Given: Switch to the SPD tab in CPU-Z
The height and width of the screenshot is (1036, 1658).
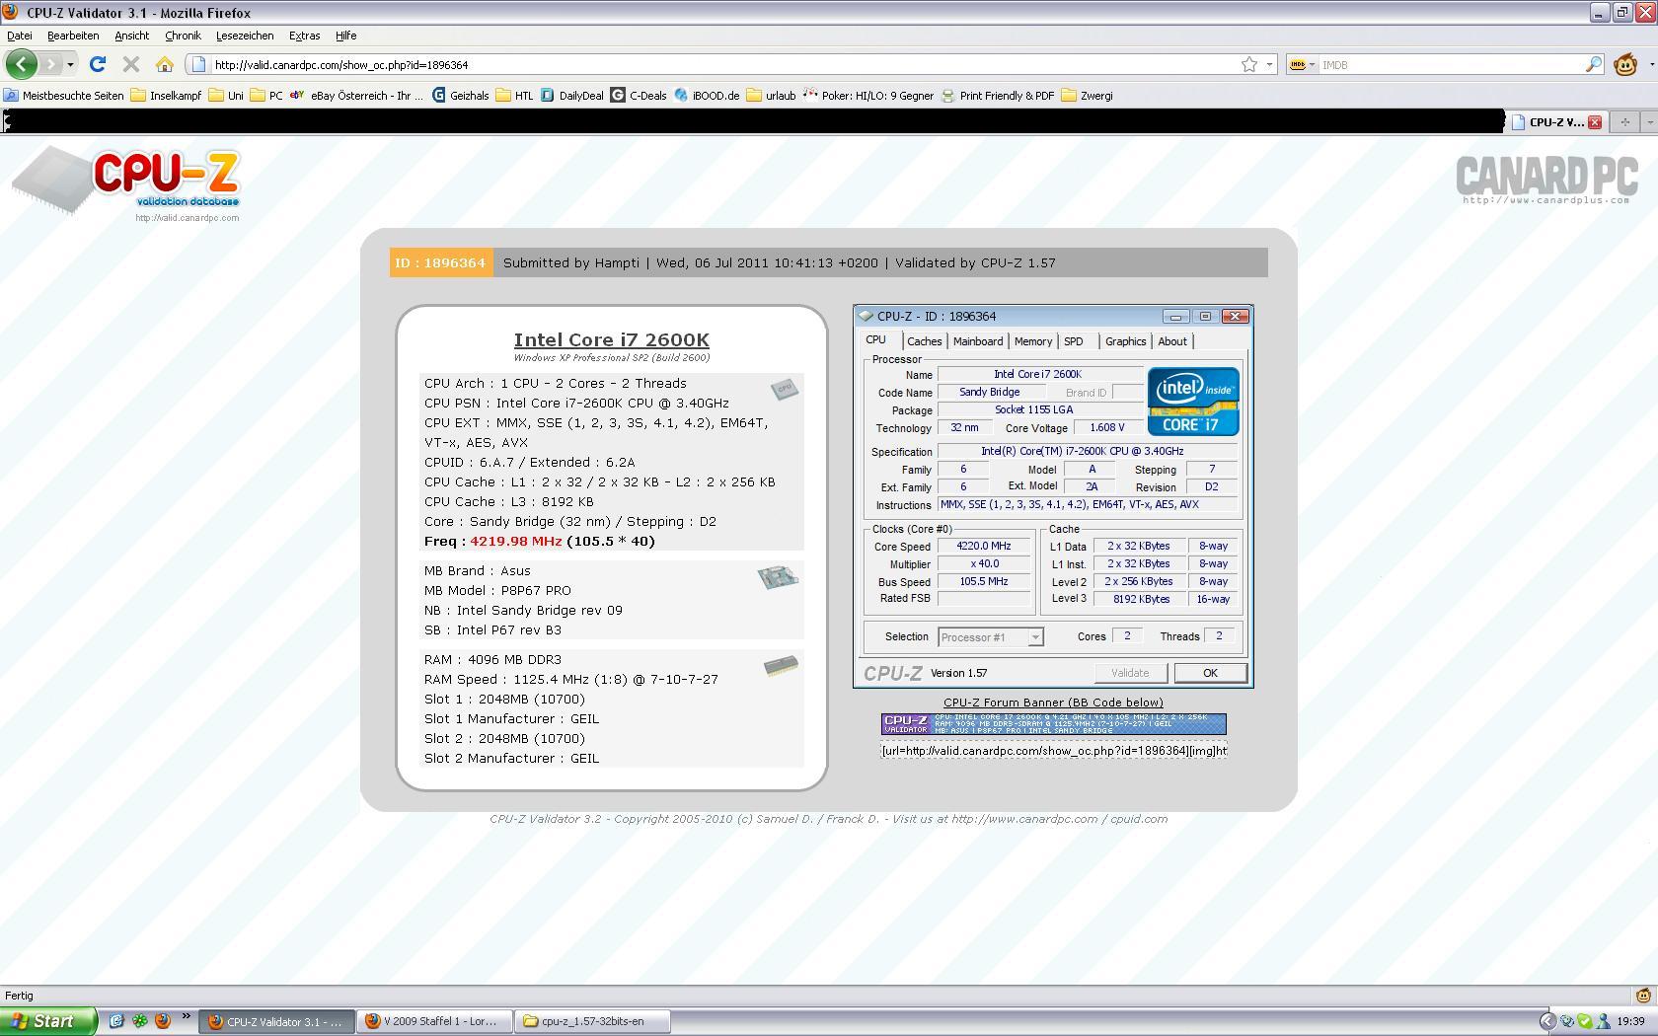Looking at the screenshot, I should coord(1074,341).
